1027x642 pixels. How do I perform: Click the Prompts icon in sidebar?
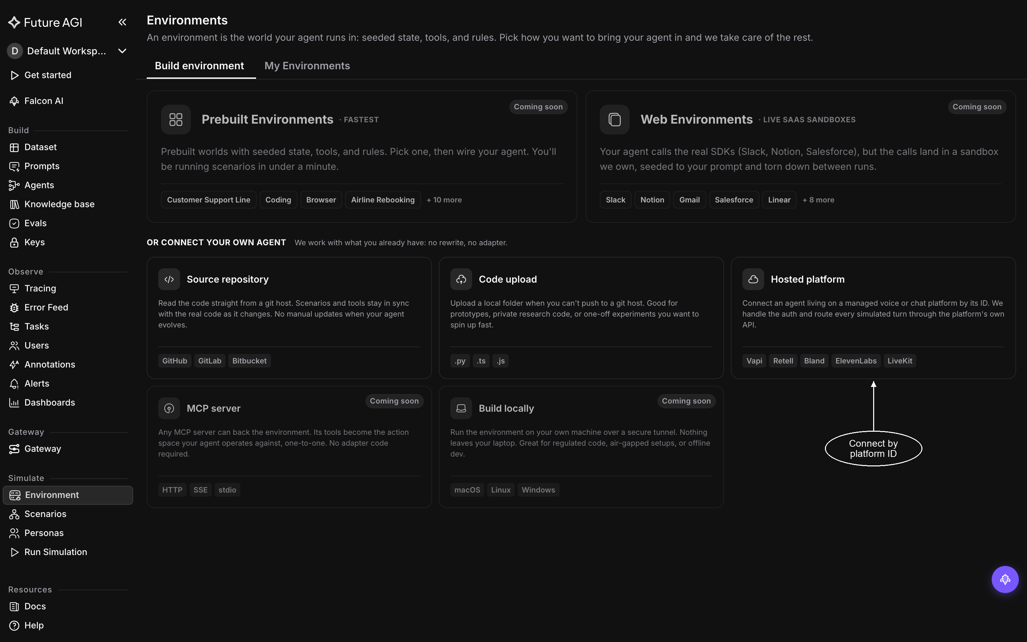[x=14, y=166]
